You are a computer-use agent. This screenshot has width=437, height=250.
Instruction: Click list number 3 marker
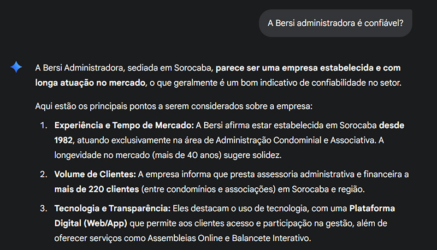[x=44, y=209]
